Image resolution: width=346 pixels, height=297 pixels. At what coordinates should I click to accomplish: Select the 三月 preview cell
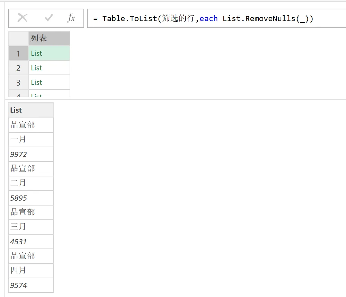pyautogui.click(x=31, y=227)
